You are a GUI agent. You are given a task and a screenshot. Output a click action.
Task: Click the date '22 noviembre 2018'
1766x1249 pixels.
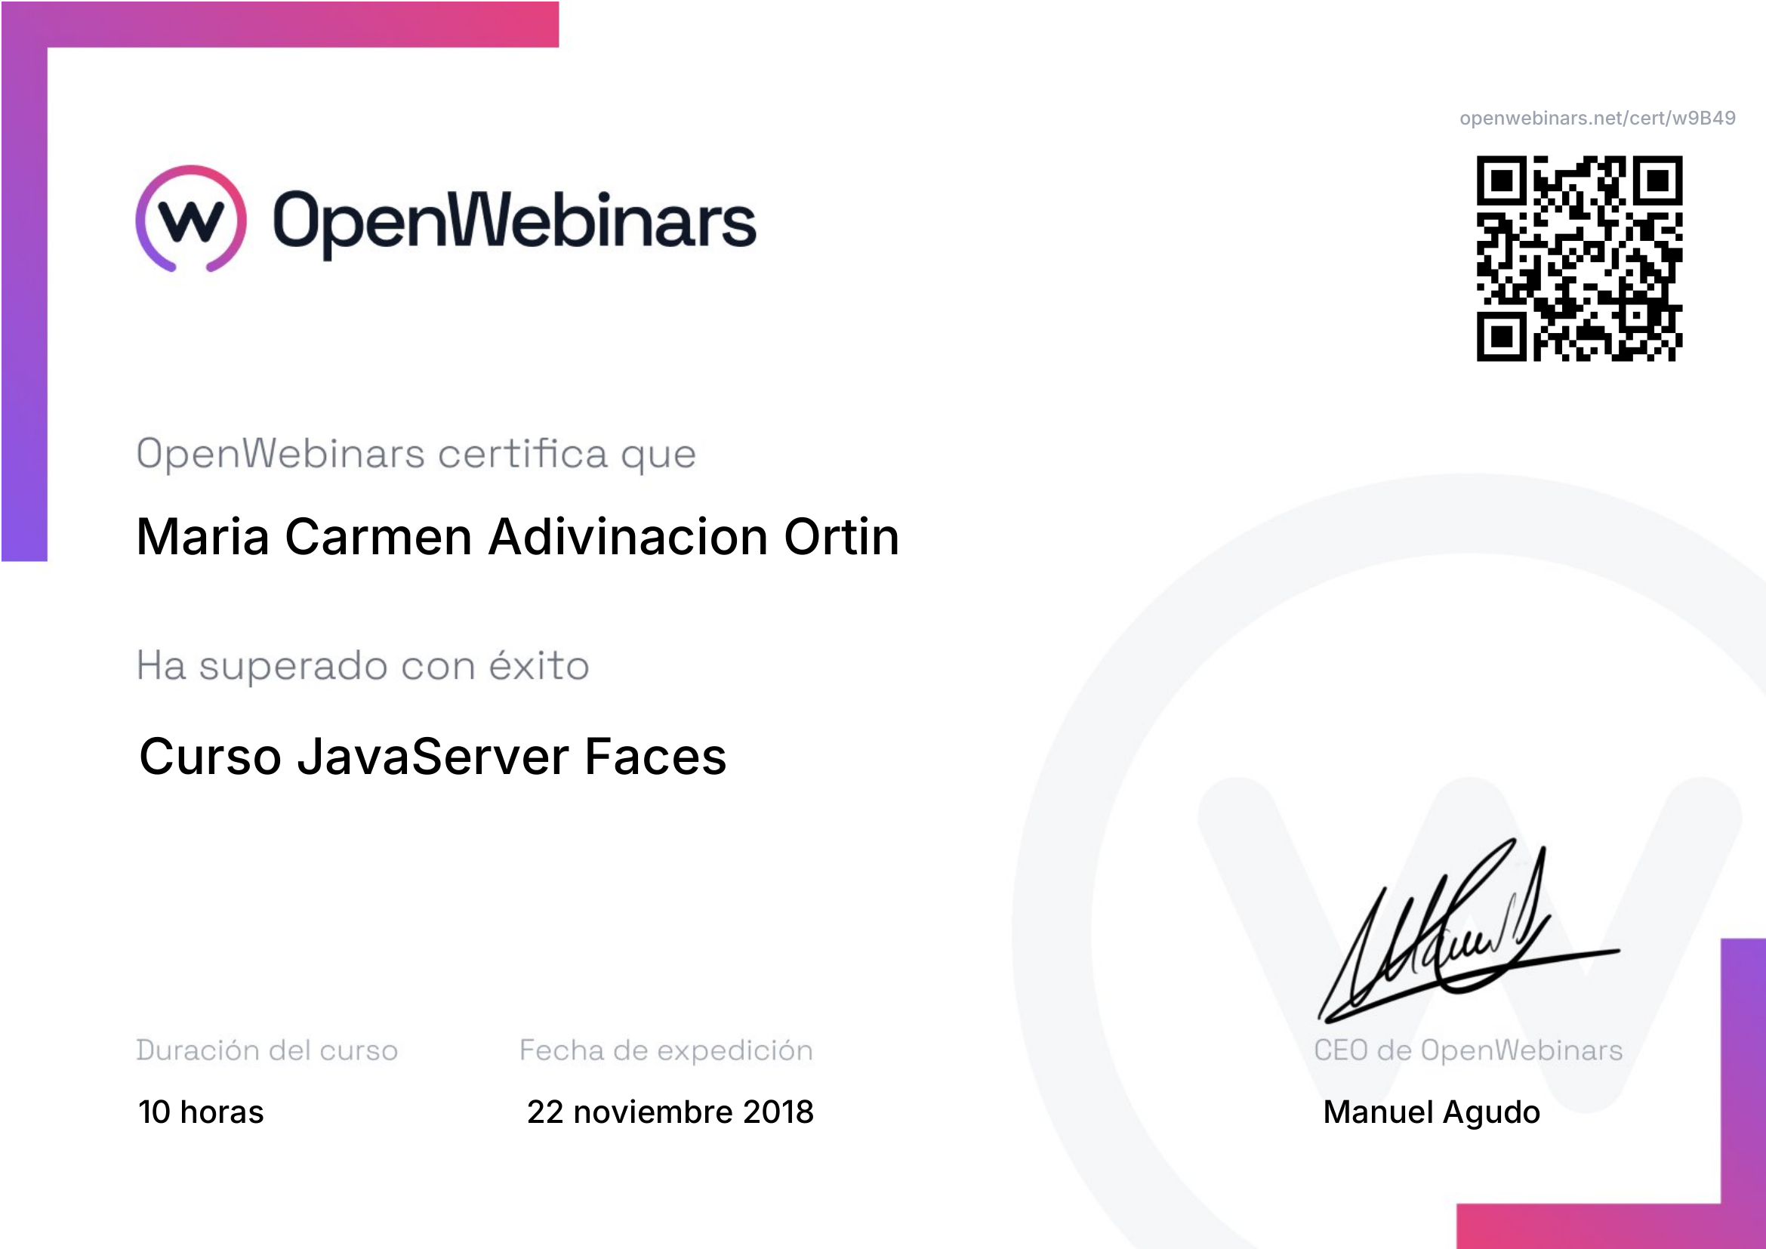(x=670, y=1112)
